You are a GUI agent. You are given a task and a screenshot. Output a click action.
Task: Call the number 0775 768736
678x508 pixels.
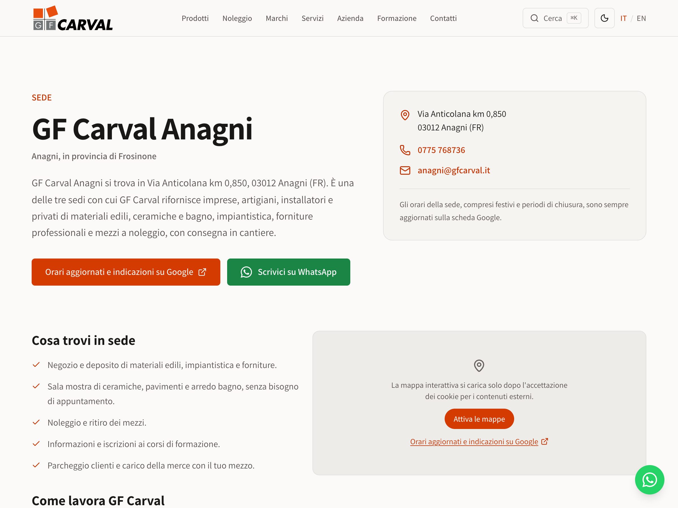441,150
